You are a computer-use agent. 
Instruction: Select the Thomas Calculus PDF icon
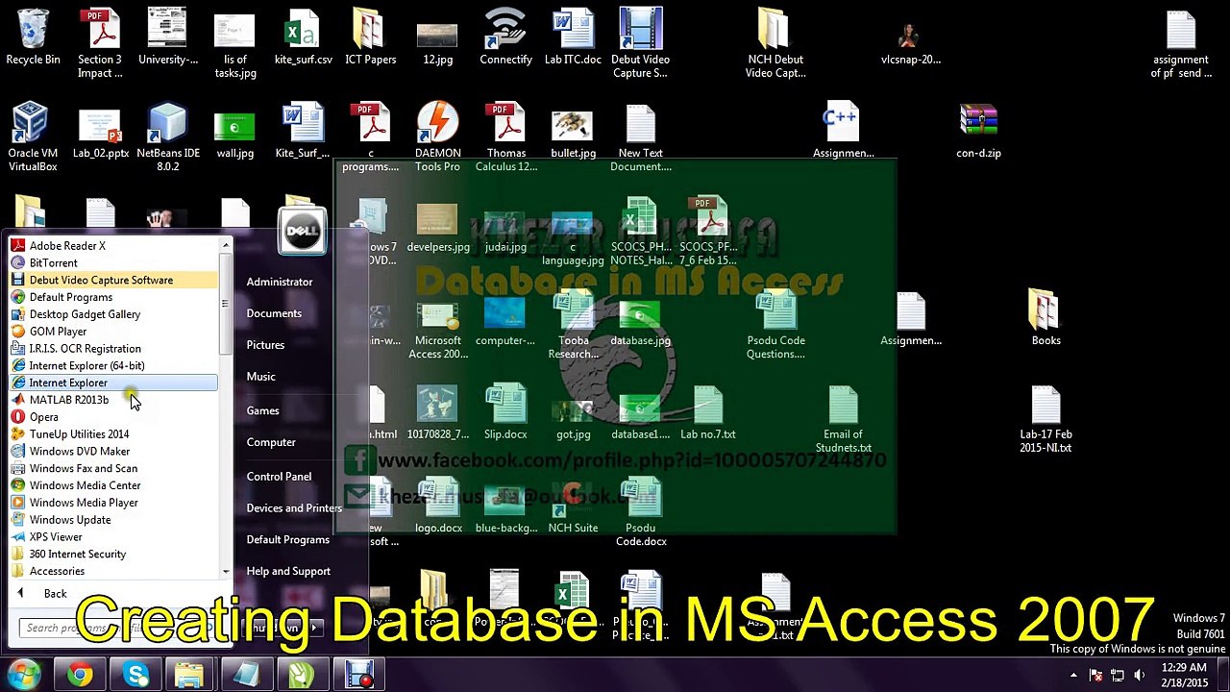click(x=505, y=137)
